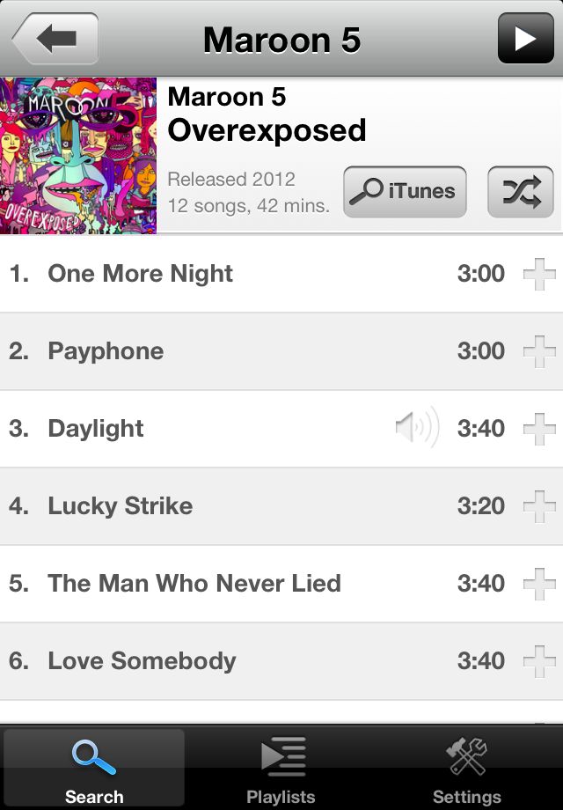Add Love Somebody using plus icon

[539, 661]
